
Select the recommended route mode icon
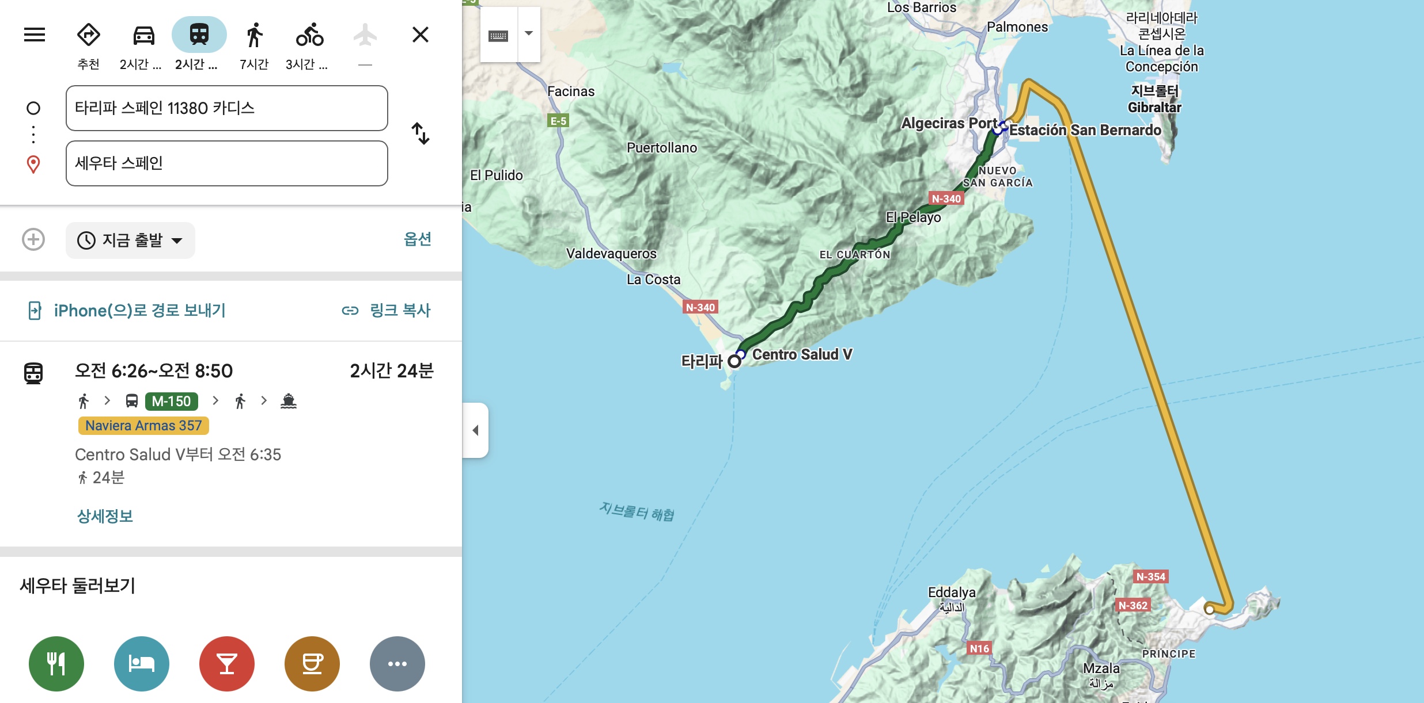89,36
